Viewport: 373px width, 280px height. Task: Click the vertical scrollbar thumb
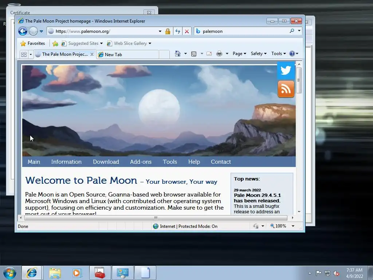[299, 80]
